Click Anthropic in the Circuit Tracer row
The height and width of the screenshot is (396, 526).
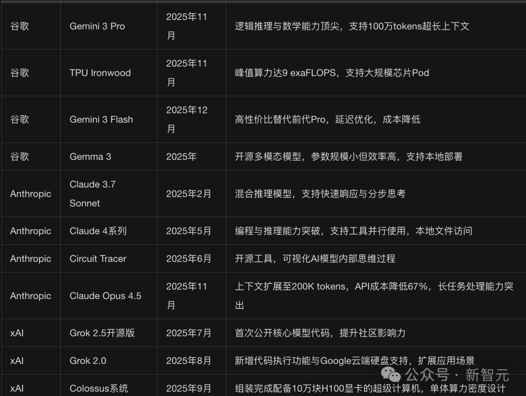tap(31, 259)
